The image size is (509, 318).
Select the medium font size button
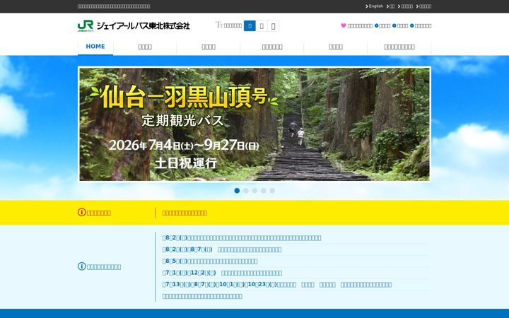[262, 26]
